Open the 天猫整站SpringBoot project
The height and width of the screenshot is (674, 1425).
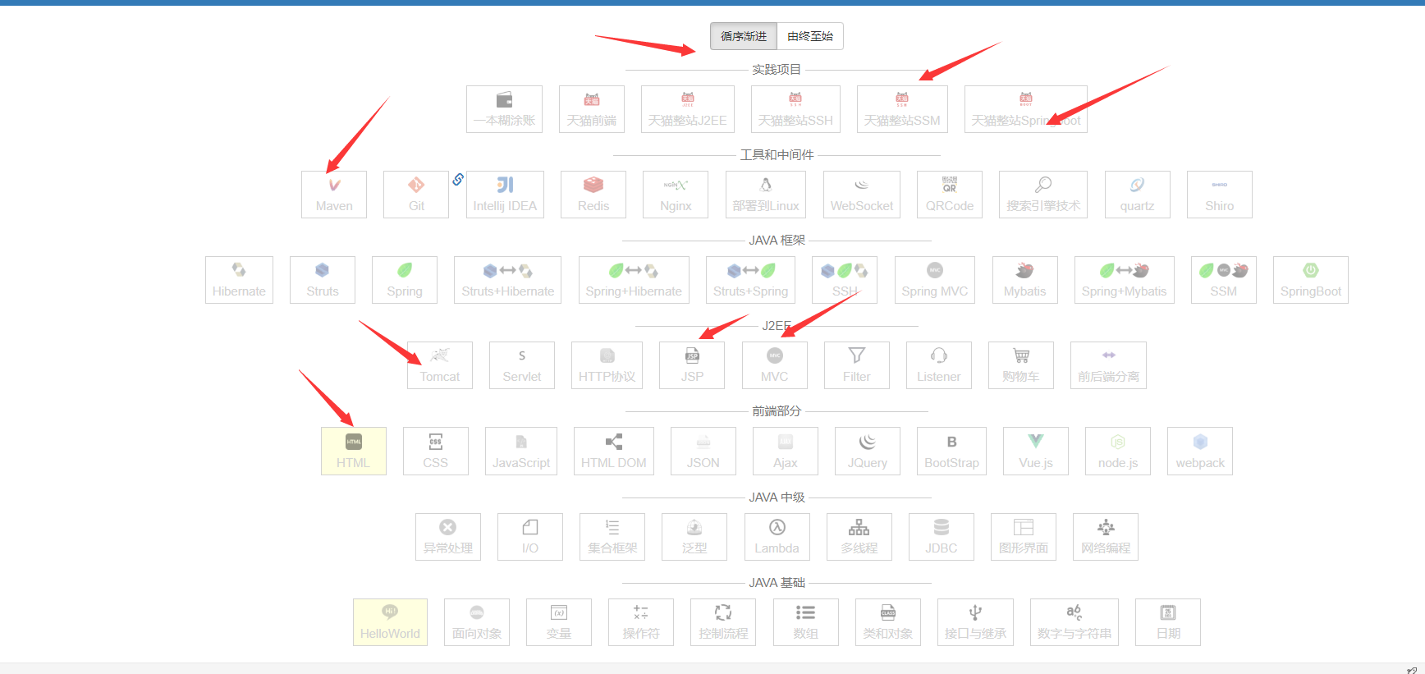[x=1026, y=109]
